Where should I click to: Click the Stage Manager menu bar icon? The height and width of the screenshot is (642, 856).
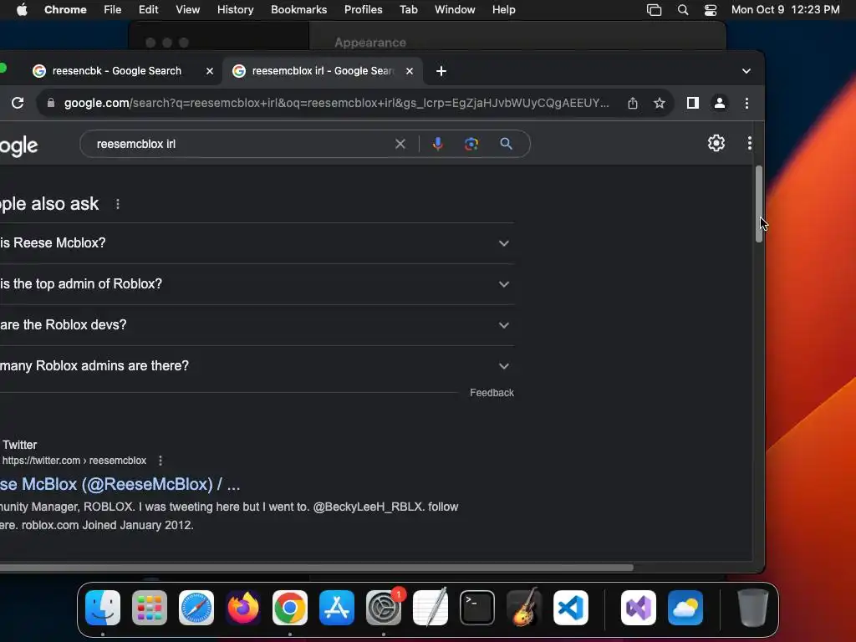[654, 10]
